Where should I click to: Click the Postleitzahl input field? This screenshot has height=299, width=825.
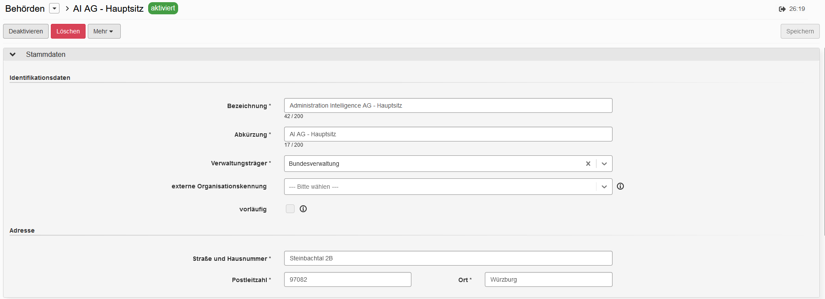[x=348, y=279]
